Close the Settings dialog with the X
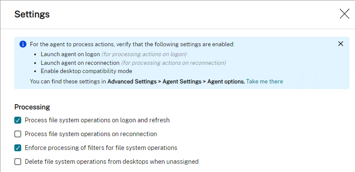Viewport: 355px width, 172px height. tap(344, 14)
